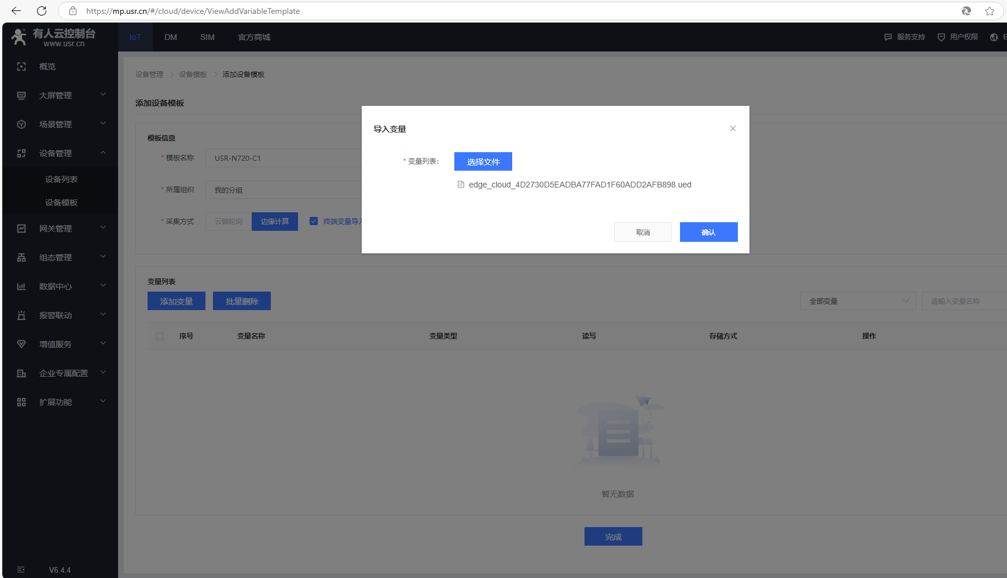Collapse the sidebar with the menu-fold icon

(21, 570)
